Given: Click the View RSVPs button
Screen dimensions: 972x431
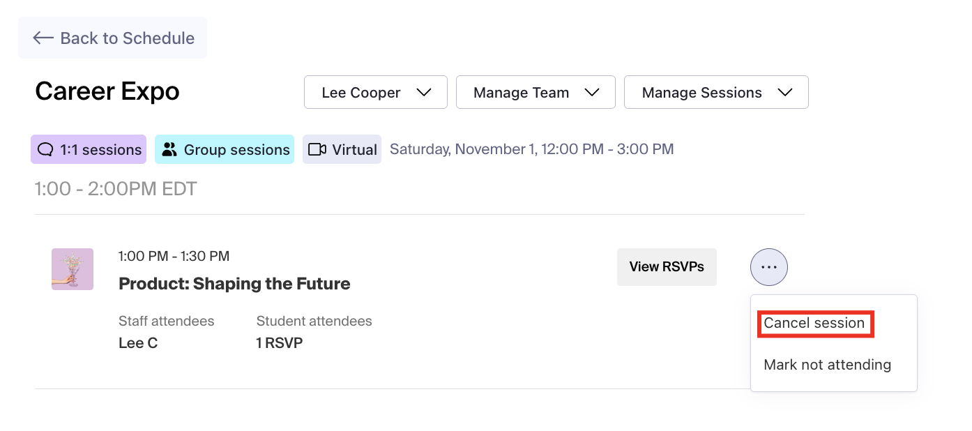Looking at the screenshot, I should point(667,267).
